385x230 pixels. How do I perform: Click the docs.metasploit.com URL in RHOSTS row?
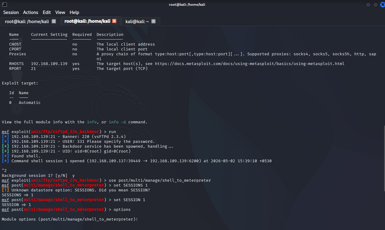pyautogui.click(x=249, y=64)
